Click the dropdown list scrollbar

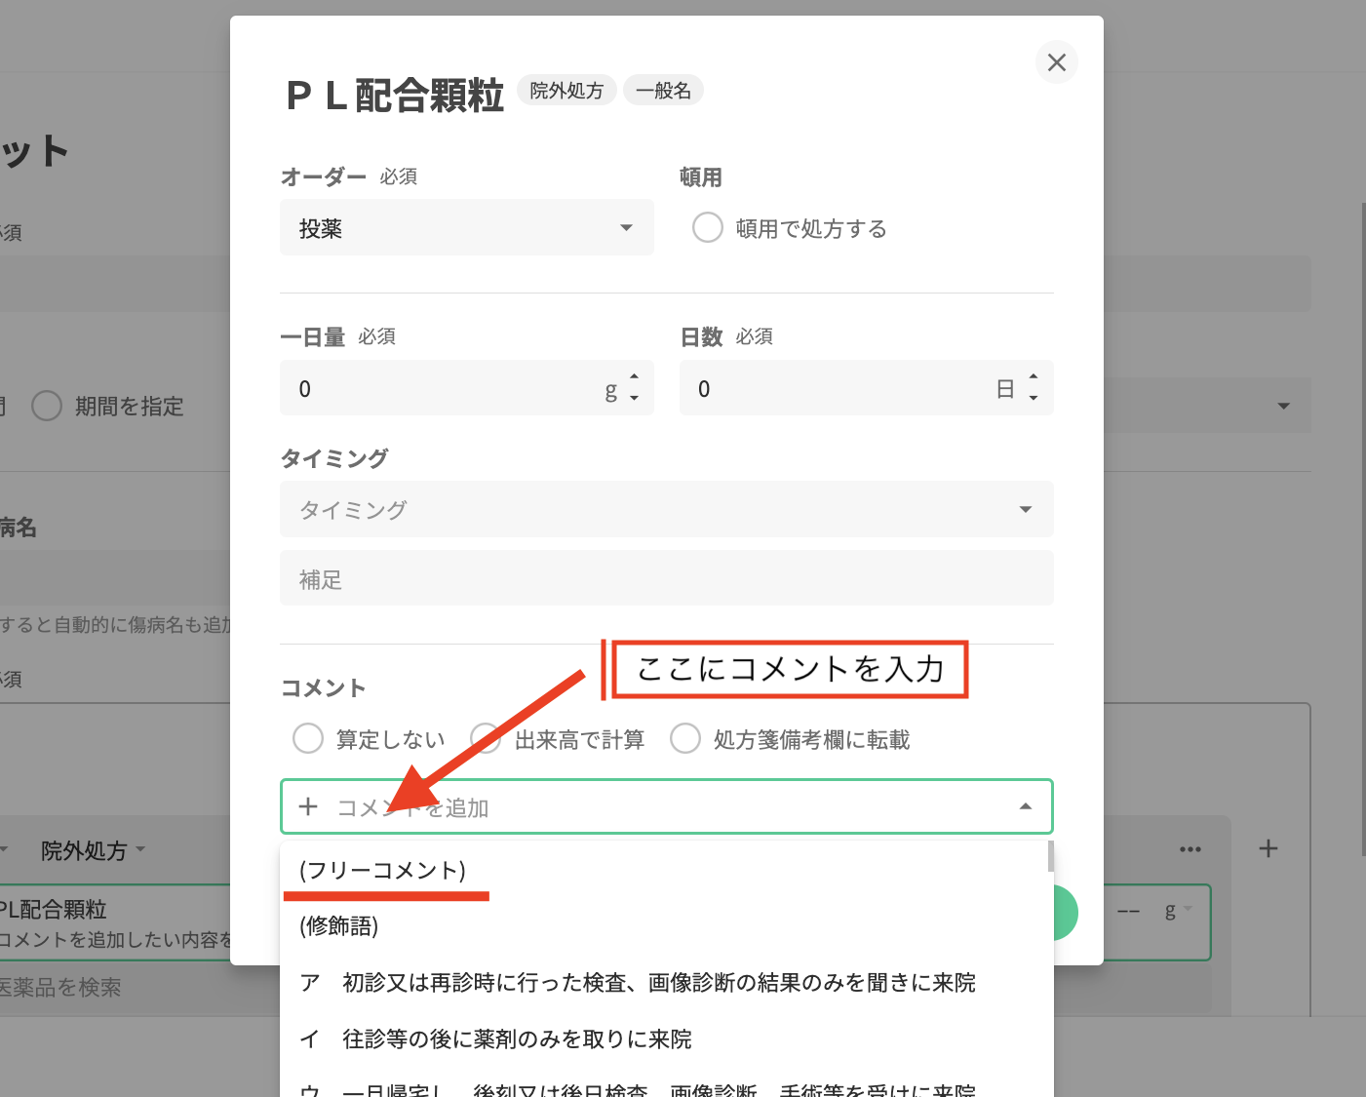[1051, 856]
